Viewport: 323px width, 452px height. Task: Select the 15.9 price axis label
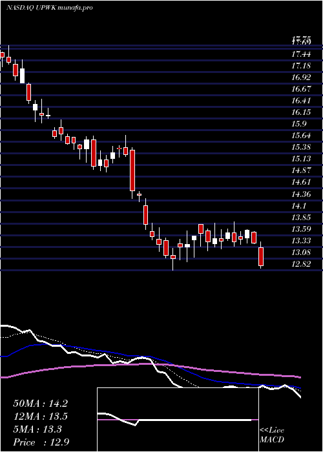coord(298,124)
